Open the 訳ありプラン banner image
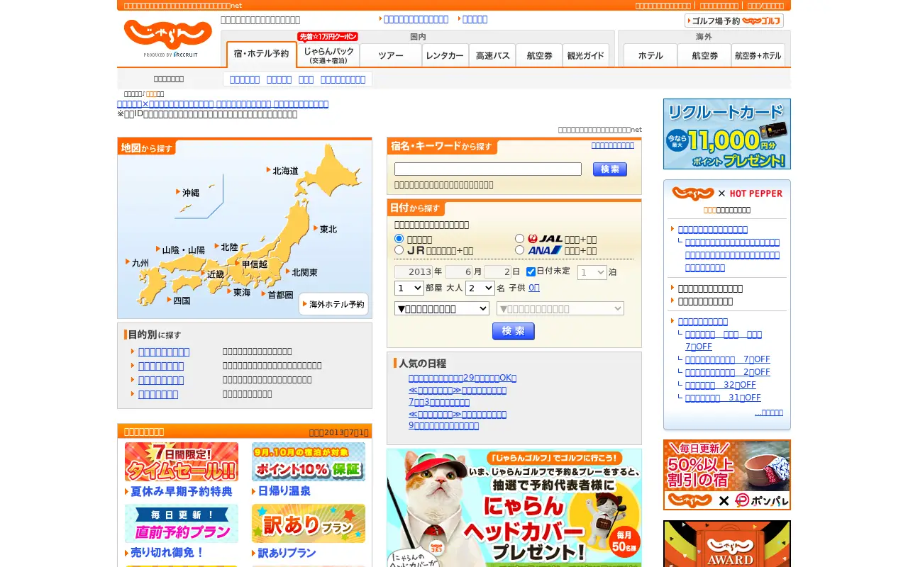This screenshot has height=567, width=908. [x=309, y=524]
